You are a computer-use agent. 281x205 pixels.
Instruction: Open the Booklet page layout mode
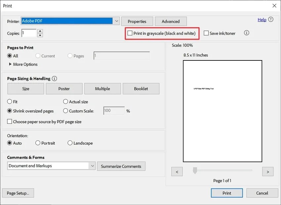(141, 88)
